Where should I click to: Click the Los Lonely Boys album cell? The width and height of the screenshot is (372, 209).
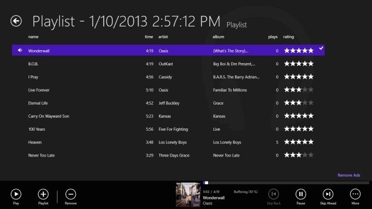(227, 142)
